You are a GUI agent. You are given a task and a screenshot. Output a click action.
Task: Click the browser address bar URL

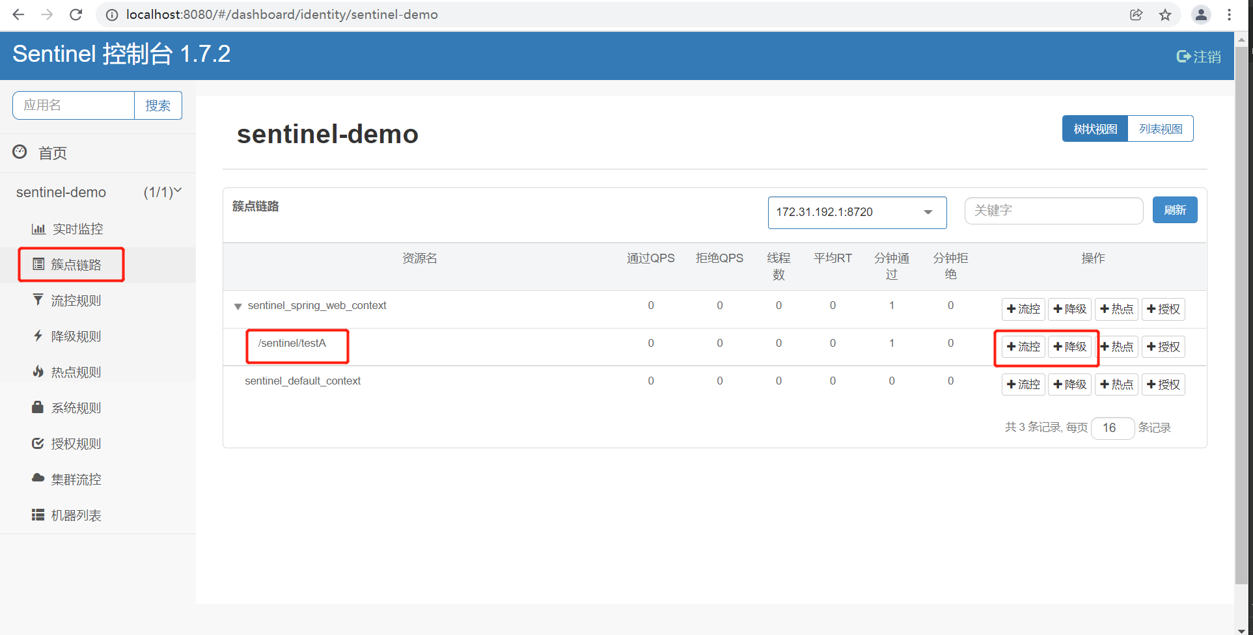[282, 14]
